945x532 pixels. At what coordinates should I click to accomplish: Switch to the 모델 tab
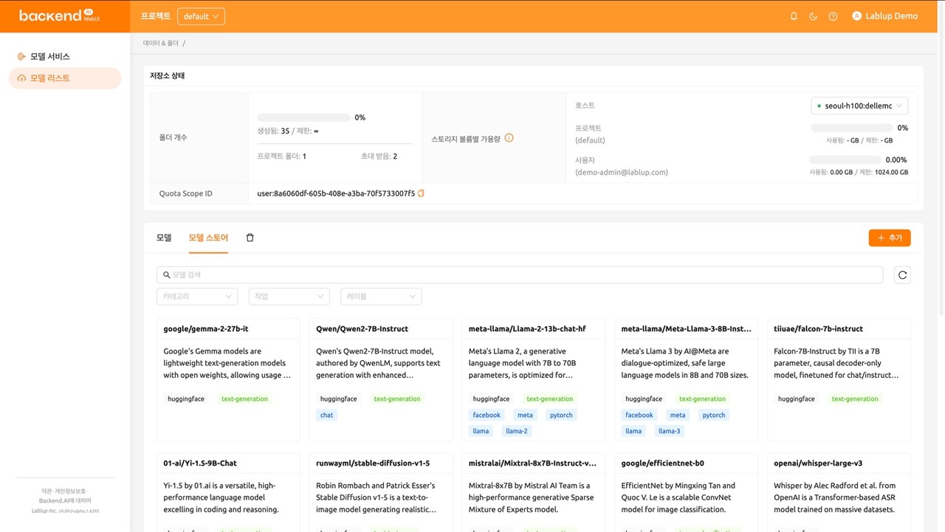(x=164, y=238)
